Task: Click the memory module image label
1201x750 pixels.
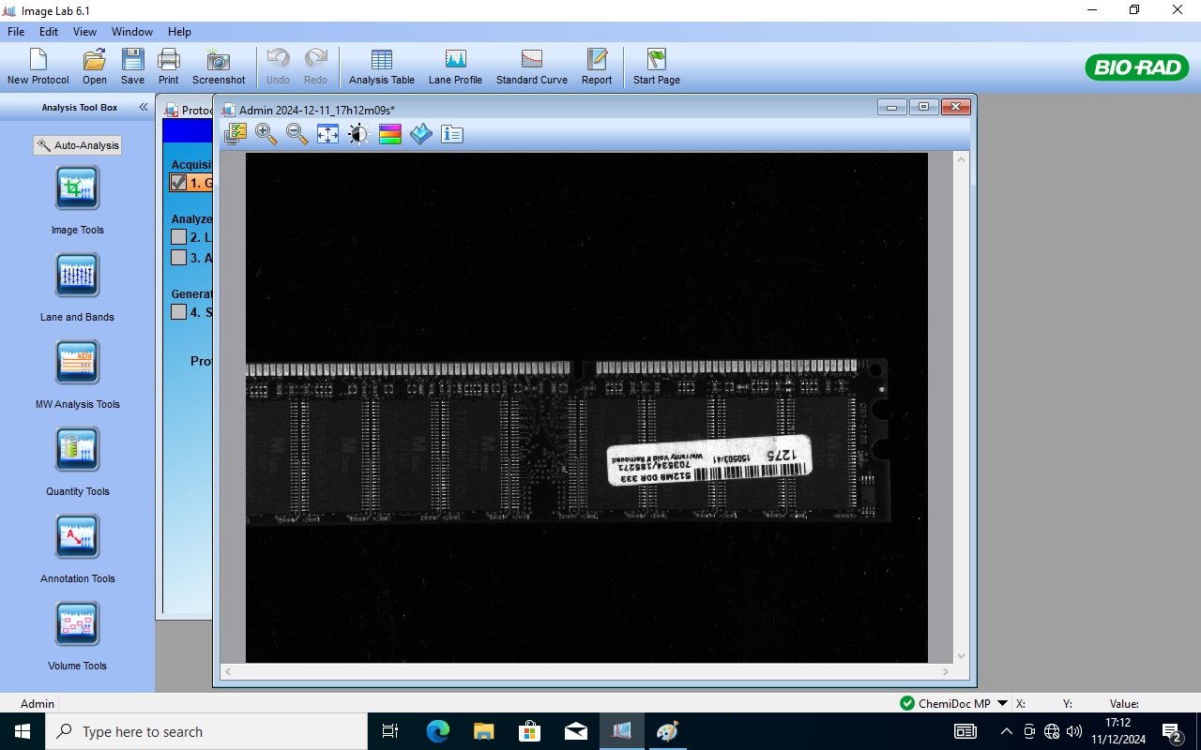Action: pyautogui.click(x=709, y=461)
